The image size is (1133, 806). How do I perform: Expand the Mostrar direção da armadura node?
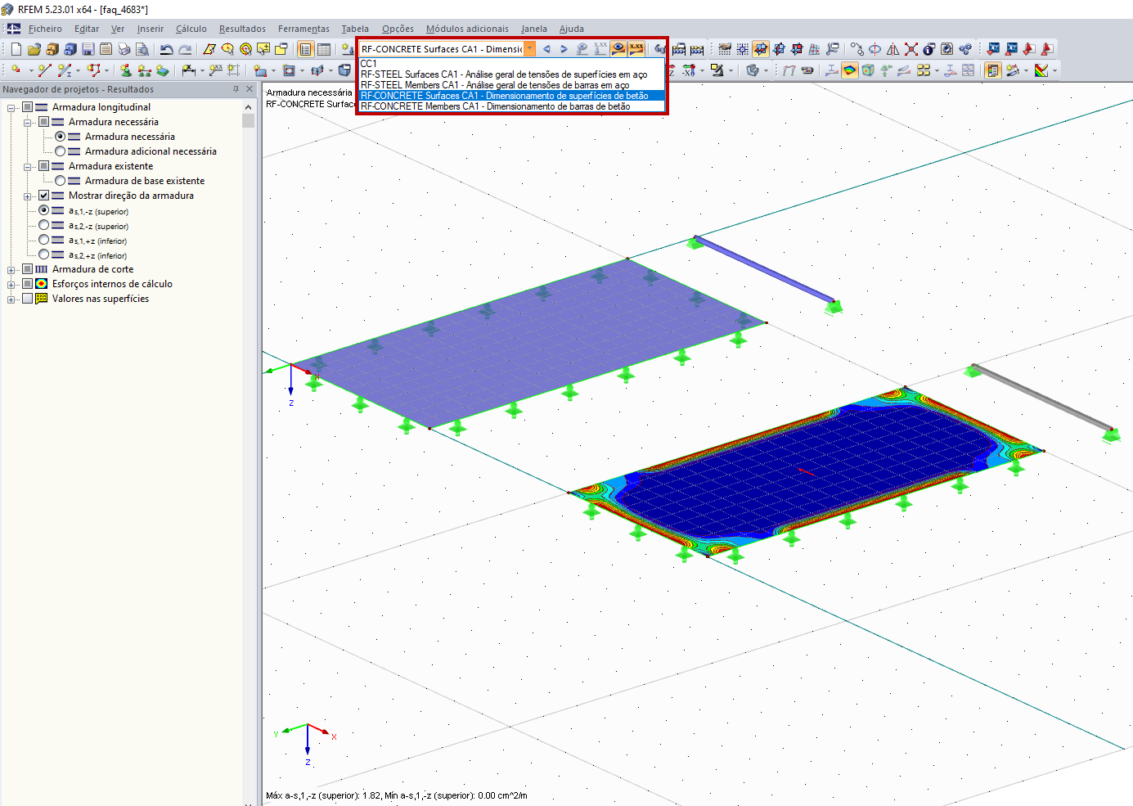28,196
